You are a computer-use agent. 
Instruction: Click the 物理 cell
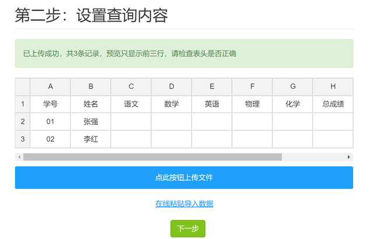pos(252,104)
